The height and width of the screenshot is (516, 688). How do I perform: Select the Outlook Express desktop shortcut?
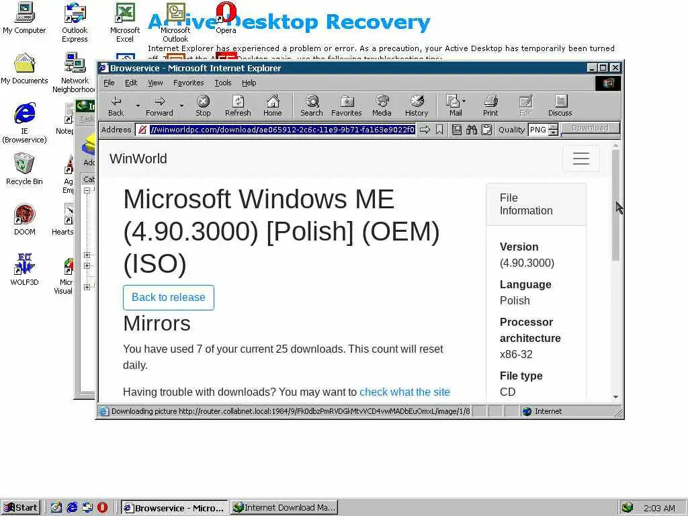[x=75, y=23]
